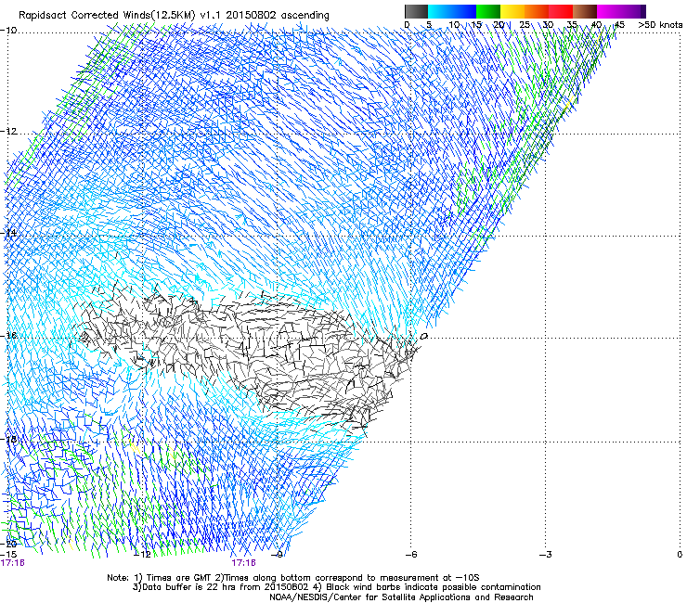Viewport: 687px width, 603px height.
Task: Click the "5" label under the color bar
Action: 429,25
